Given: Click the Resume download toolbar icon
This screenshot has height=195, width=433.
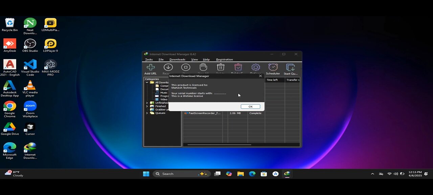Looking at the screenshot, I should point(168,67).
